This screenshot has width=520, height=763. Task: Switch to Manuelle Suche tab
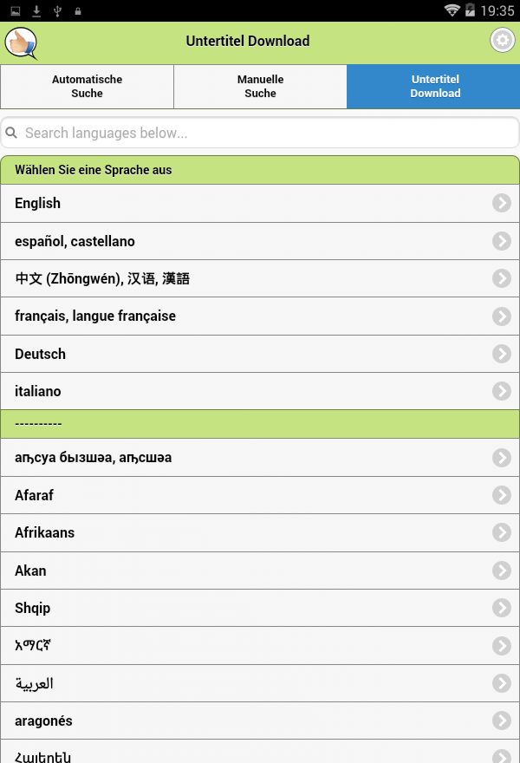(x=260, y=86)
